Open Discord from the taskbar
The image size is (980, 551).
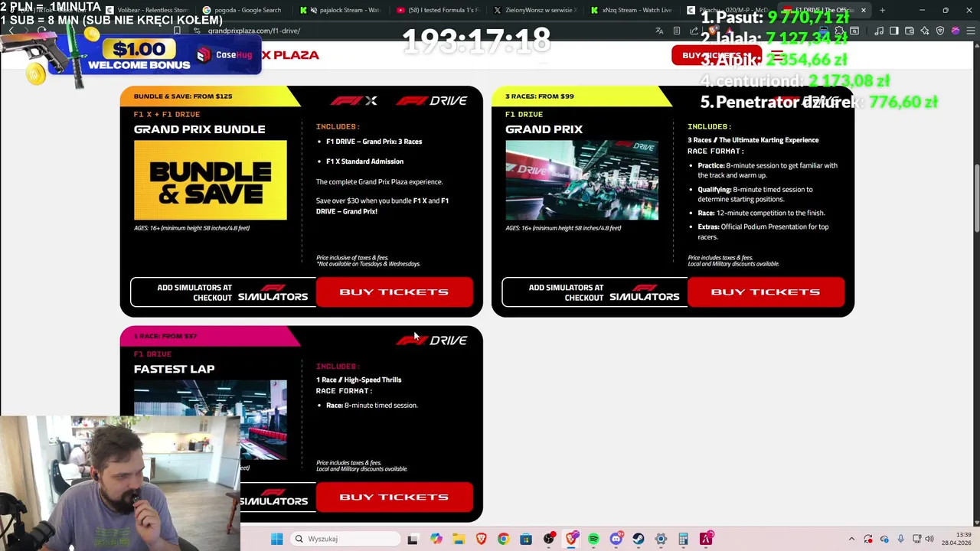click(616, 539)
